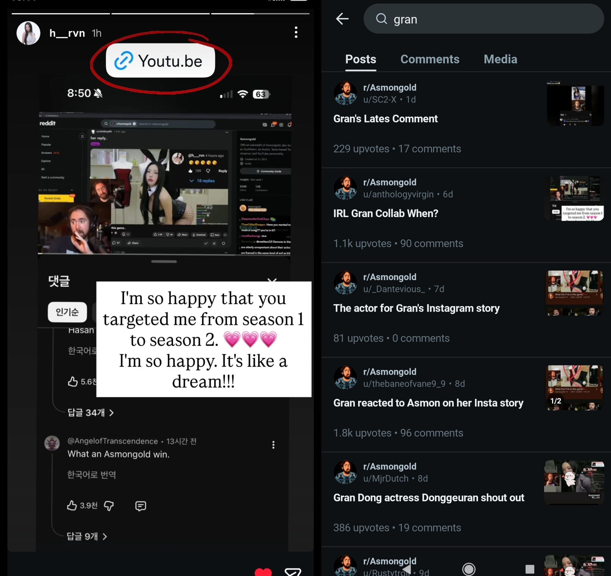Tap the red heart like icon

[263, 572]
